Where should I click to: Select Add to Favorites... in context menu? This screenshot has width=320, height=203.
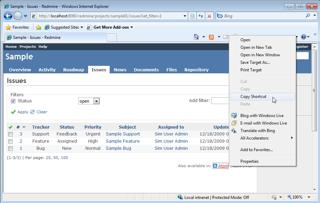(x=262, y=150)
